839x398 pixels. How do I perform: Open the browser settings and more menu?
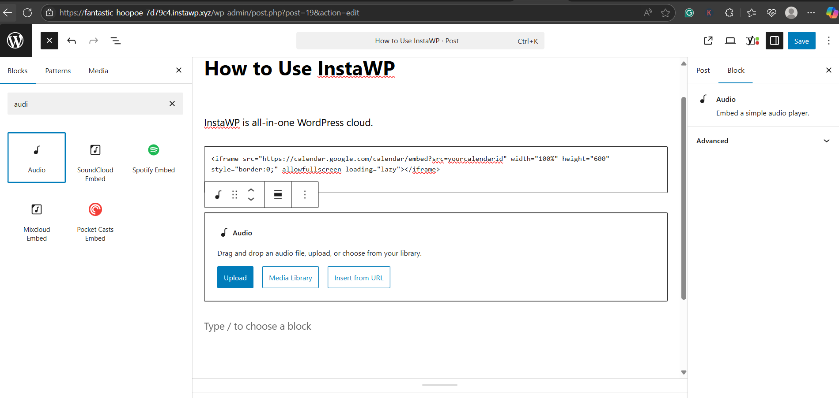click(x=811, y=13)
